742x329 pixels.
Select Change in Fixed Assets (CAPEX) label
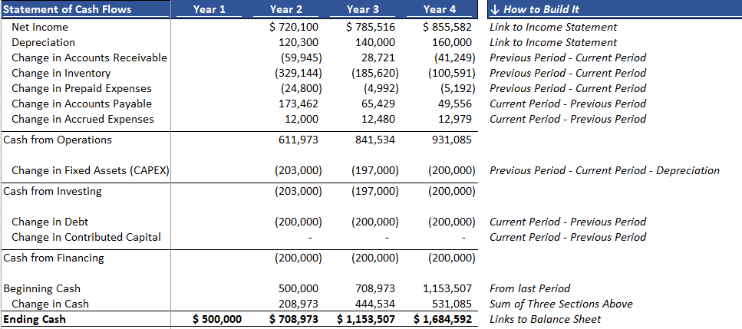(x=90, y=170)
